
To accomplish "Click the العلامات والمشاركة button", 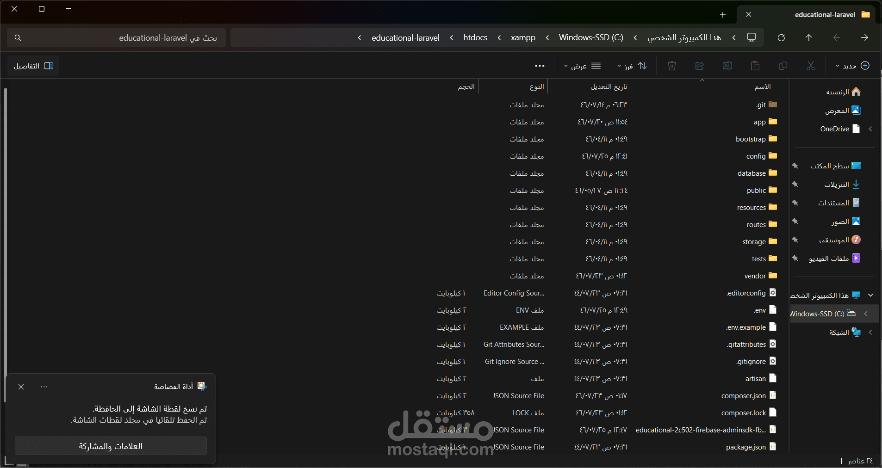I will click(111, 446).
